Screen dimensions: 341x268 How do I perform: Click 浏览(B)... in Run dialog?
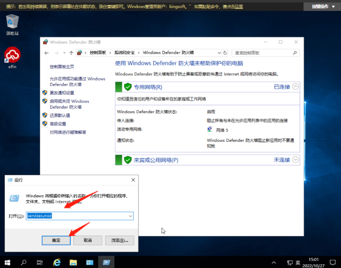(120, 240)
